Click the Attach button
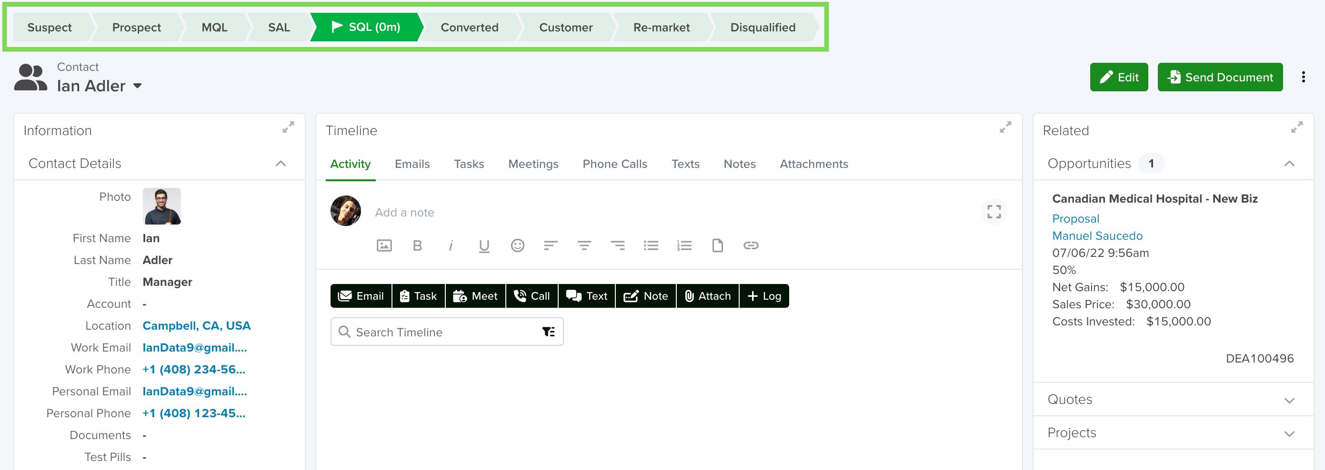This screenshot has width=1325, height=470. pyautogui.click(x=708, y=296)
